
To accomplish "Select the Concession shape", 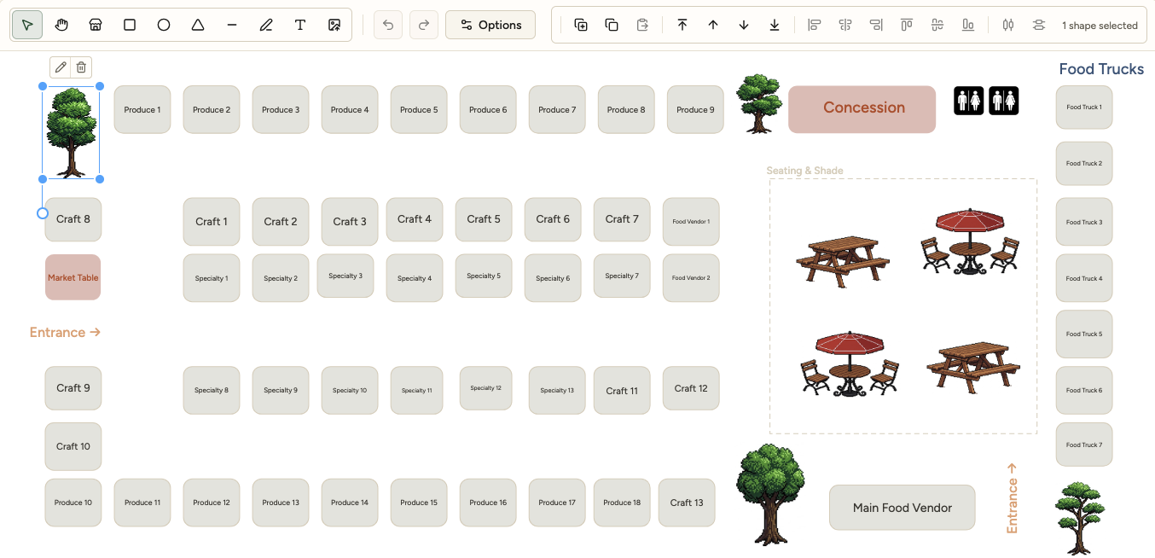I will click(862, 108).
